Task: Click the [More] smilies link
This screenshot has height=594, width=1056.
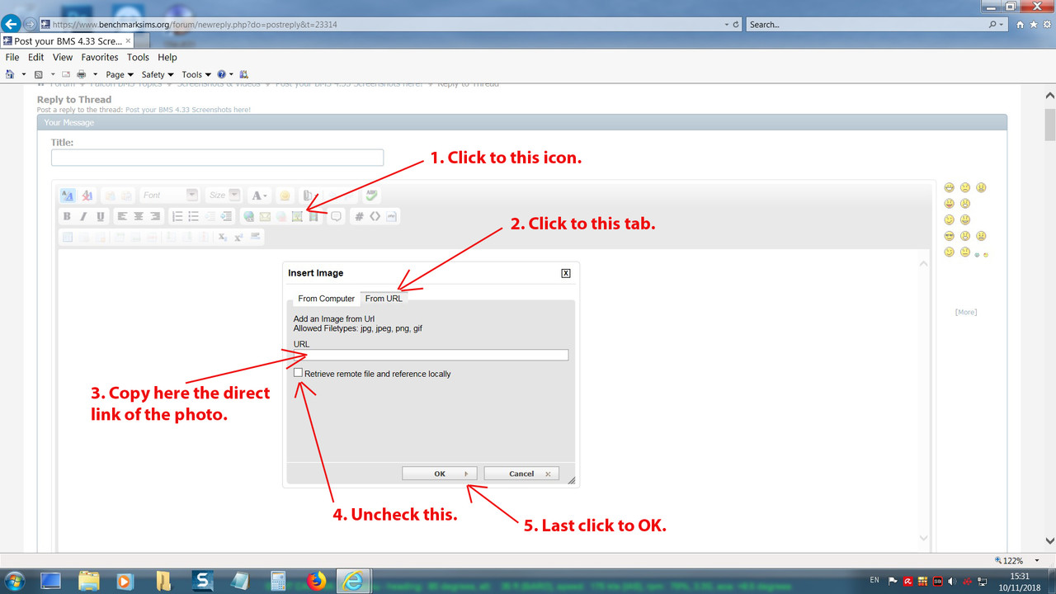Action: tap(966, 312)
